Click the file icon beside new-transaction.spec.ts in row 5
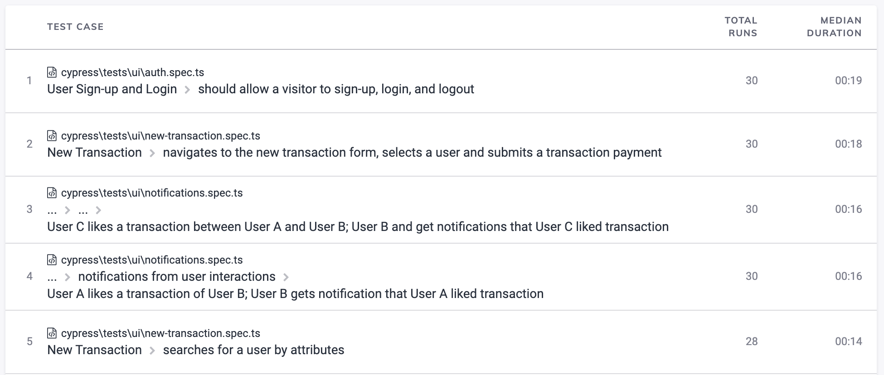884x375 pixels. click(x=52, y=333)
